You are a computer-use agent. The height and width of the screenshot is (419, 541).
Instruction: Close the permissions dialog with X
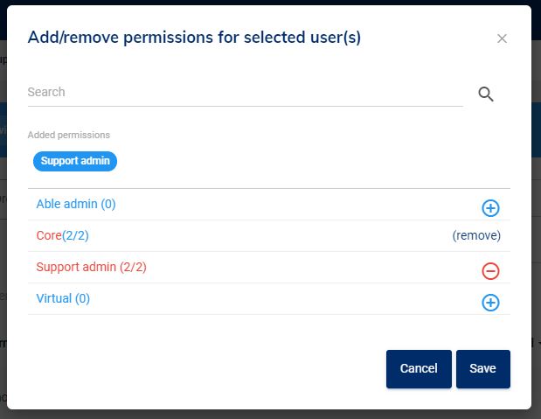[502, 38]
